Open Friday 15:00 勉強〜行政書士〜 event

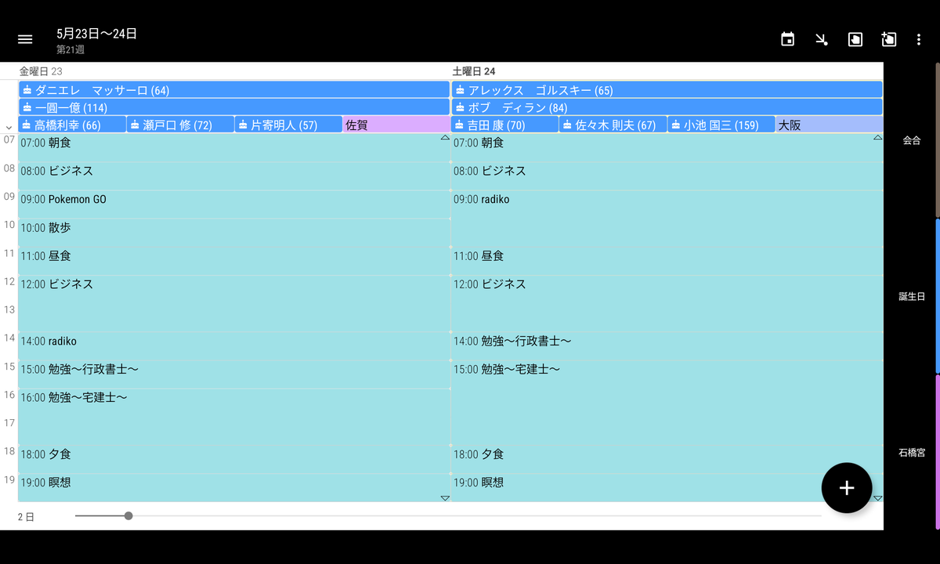234,374
